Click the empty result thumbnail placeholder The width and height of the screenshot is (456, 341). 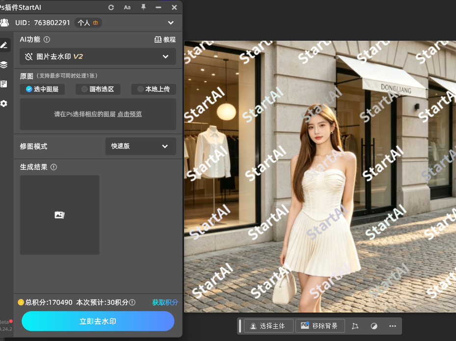tap(59, 215)
